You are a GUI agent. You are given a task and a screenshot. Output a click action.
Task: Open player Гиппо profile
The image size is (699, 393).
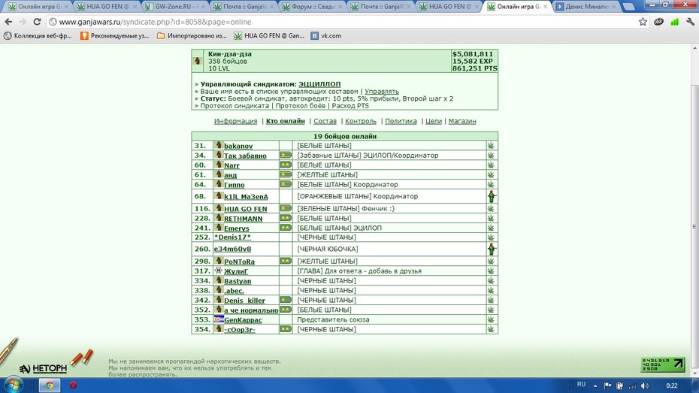234,185
